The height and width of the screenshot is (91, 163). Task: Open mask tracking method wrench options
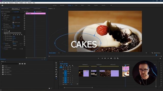click(x=22, y=35)
